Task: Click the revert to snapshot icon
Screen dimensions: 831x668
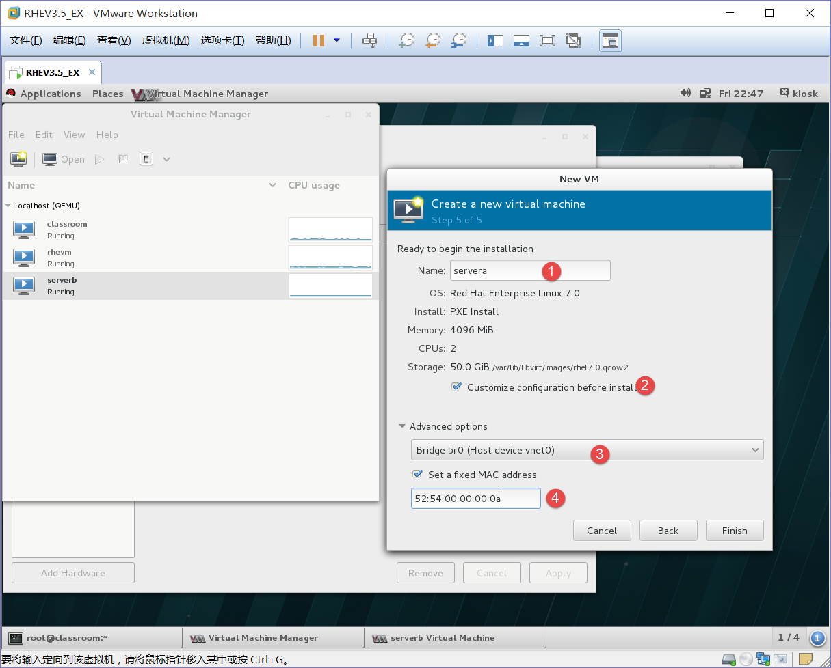Action: click(433, 40)
